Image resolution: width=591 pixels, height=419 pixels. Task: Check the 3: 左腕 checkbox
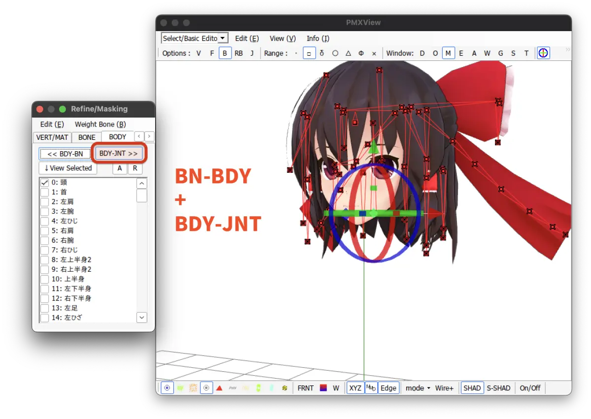tap(45, 211)
